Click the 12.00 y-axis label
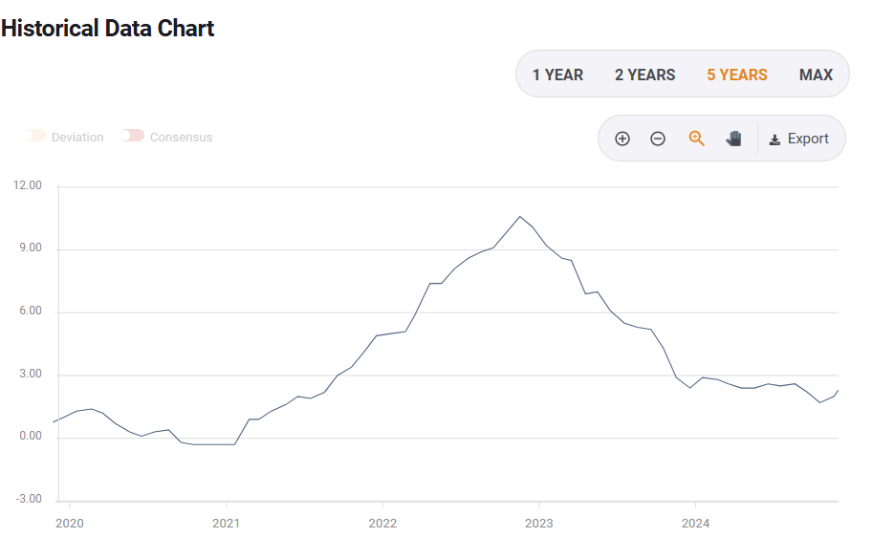Image resolution: width=873 pixels, height=559 pixels. (29, 186)
